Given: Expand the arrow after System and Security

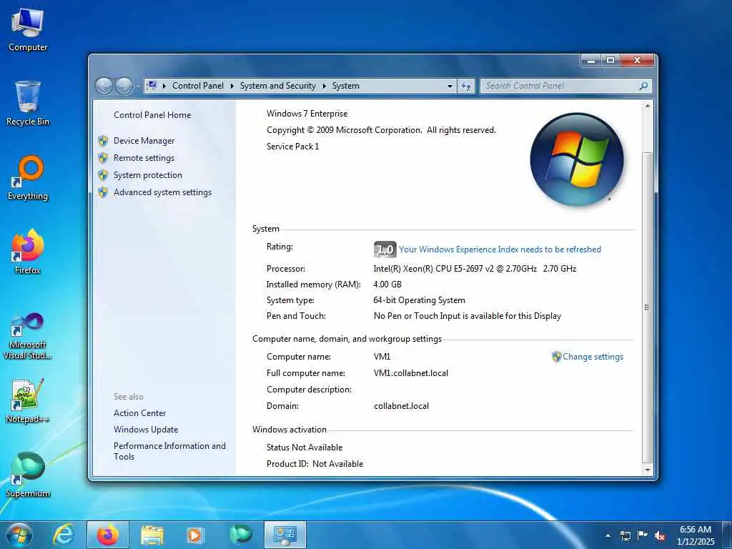Looking at the screenshot, I should 324,86.
